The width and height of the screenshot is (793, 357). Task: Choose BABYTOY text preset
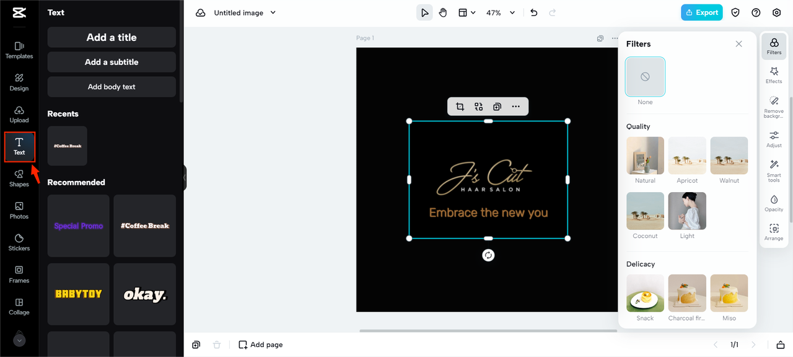point(79,294)
